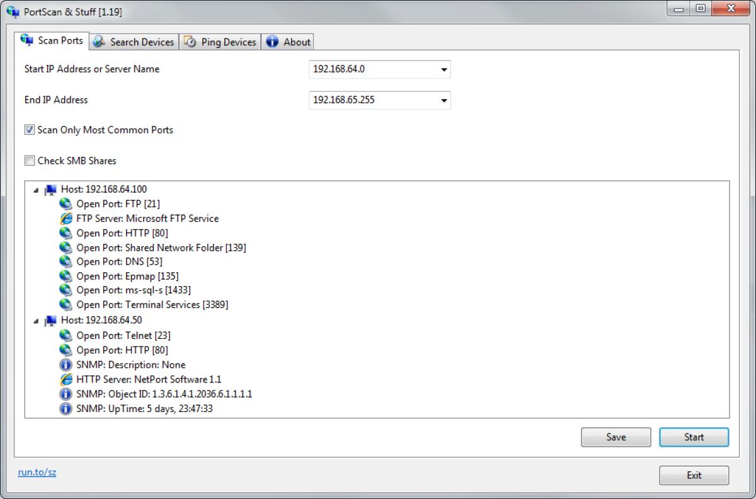Enable Check SMB Shares
This screenshot has width=756, height=499.
tap(29, 161)
